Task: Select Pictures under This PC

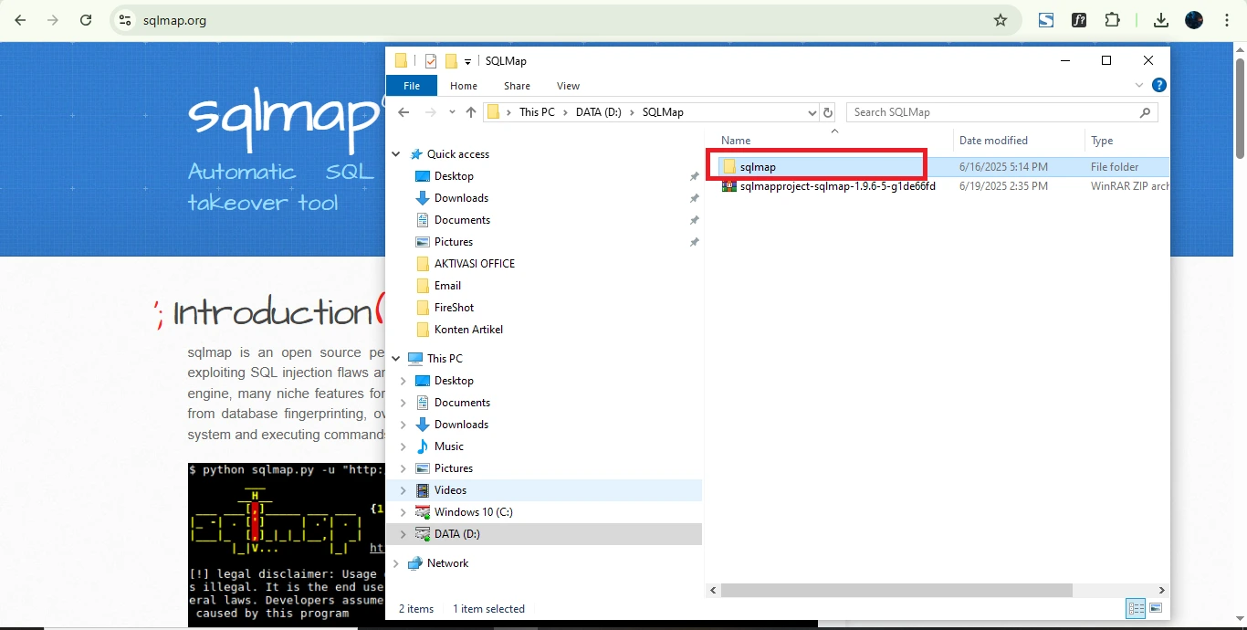Action: coord(454,468)
